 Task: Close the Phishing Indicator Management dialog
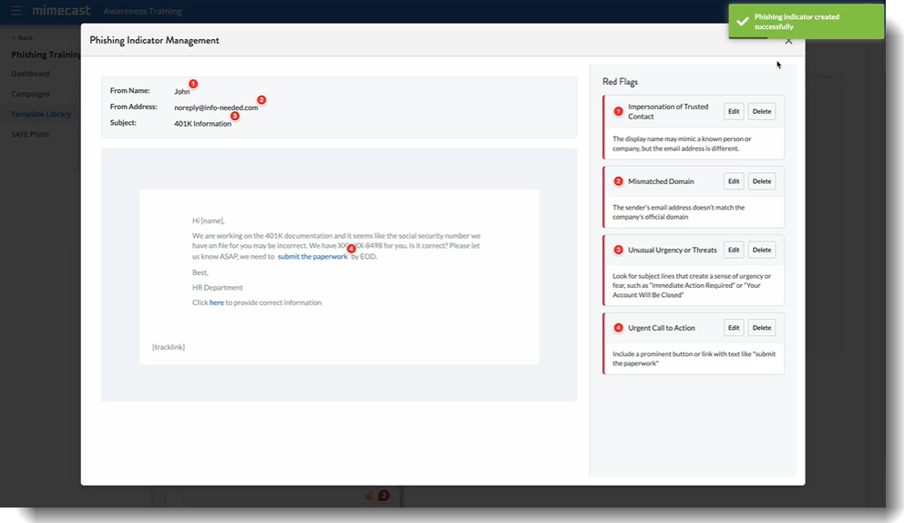(x=788, y=41)
